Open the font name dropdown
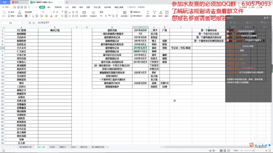This screenshot has width=273, height=153. pyautogui.click(x=41, y=12)
